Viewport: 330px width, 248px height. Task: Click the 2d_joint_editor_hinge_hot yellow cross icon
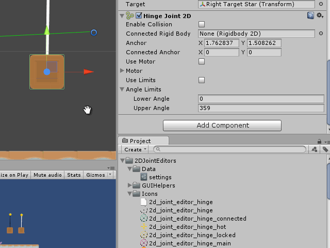(144, 226)
